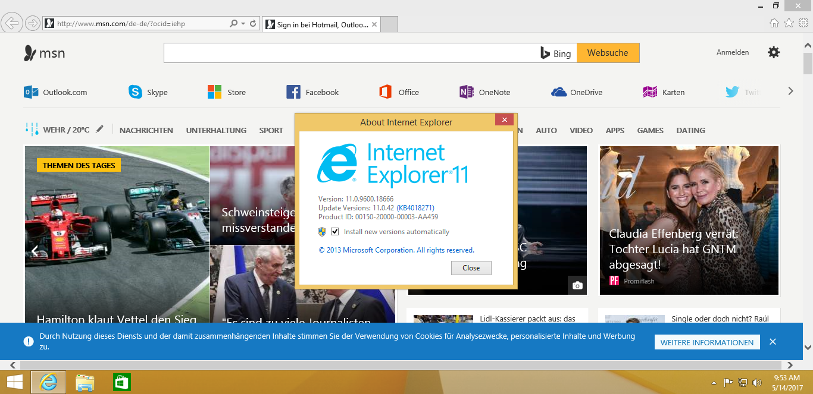Uncheck Install new versions automatically

334,232
